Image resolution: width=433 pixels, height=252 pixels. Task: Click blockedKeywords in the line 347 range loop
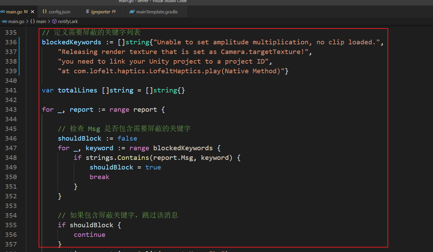(183, 148)
